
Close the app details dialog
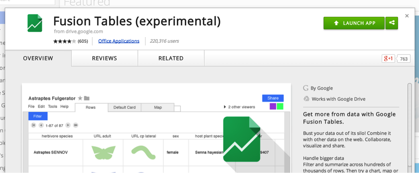point(407,16)
